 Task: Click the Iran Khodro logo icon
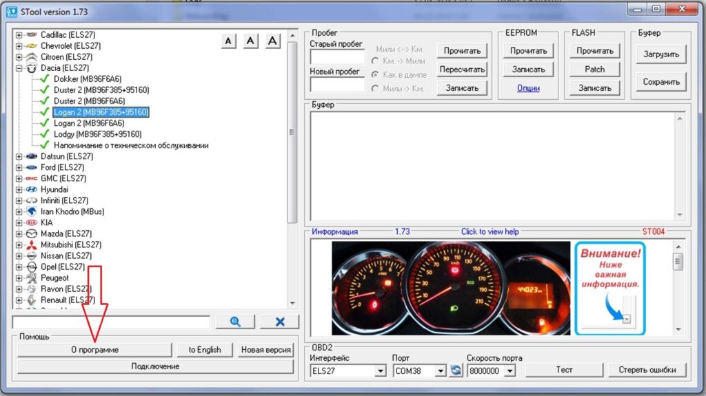pos(32,211)
